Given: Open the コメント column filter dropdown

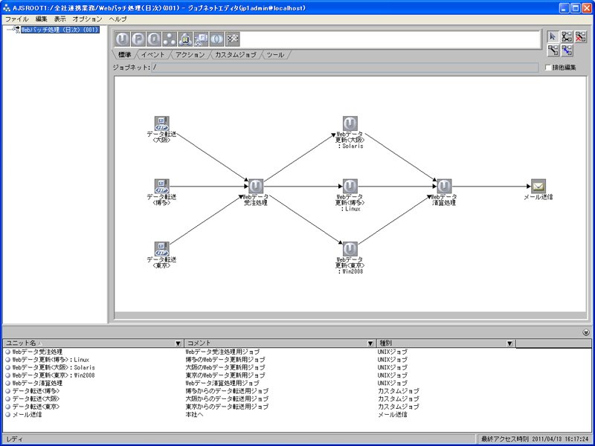Looking at the screenshot, I should [x=370, y=343].
